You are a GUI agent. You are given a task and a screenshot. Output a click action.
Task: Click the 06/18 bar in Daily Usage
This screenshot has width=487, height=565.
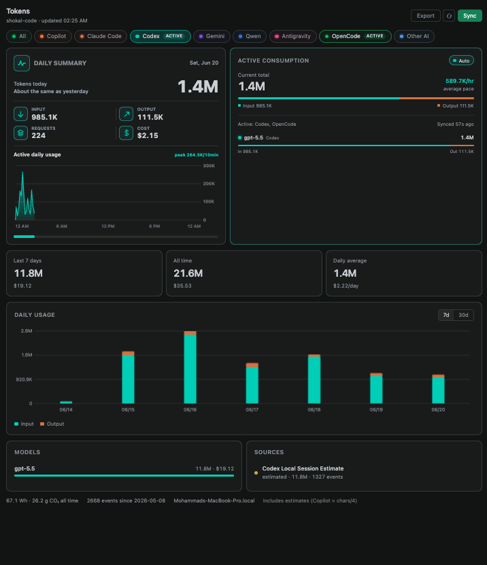[314, 379]
